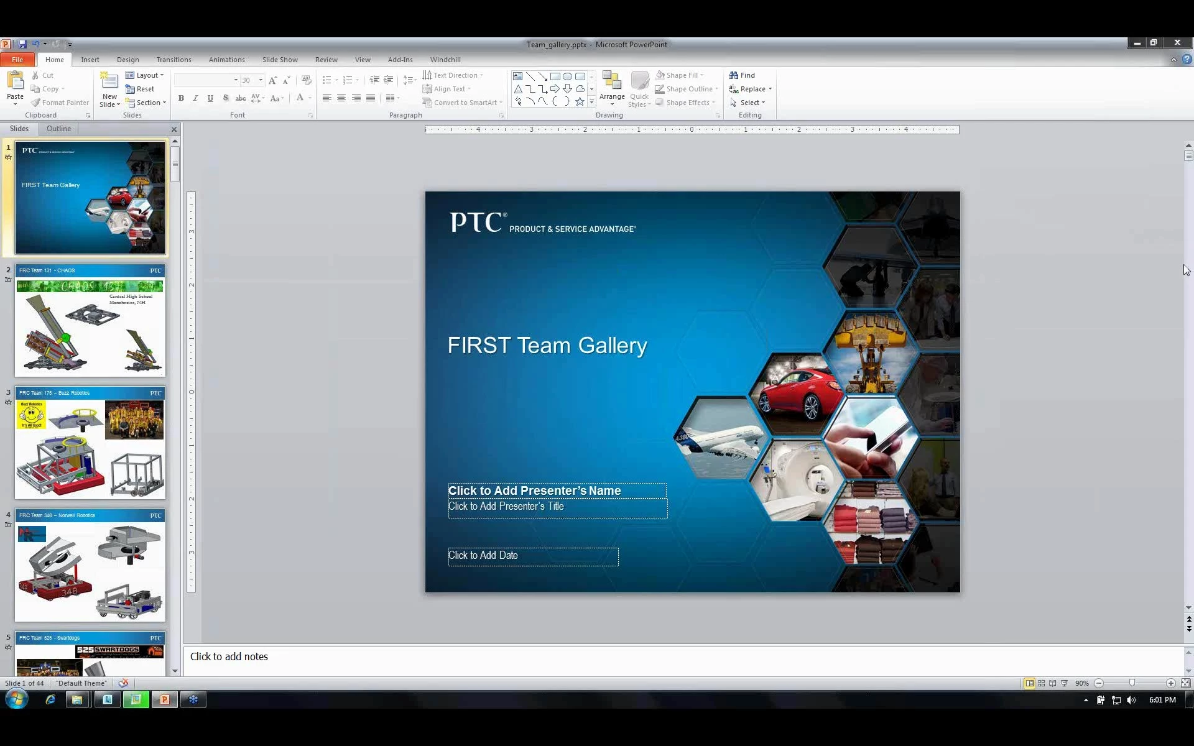
Task: Select the Oval shape in Drawing gallery
Action: coord(567,76)
